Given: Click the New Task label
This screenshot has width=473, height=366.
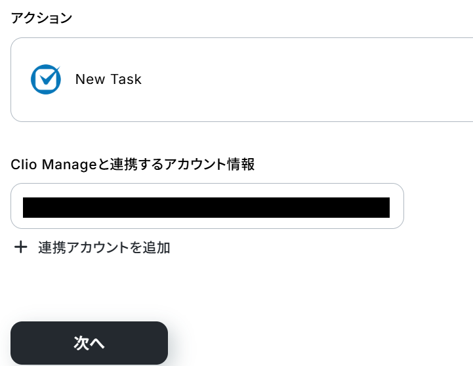Looking at the screenshot, I should point(108,79).
